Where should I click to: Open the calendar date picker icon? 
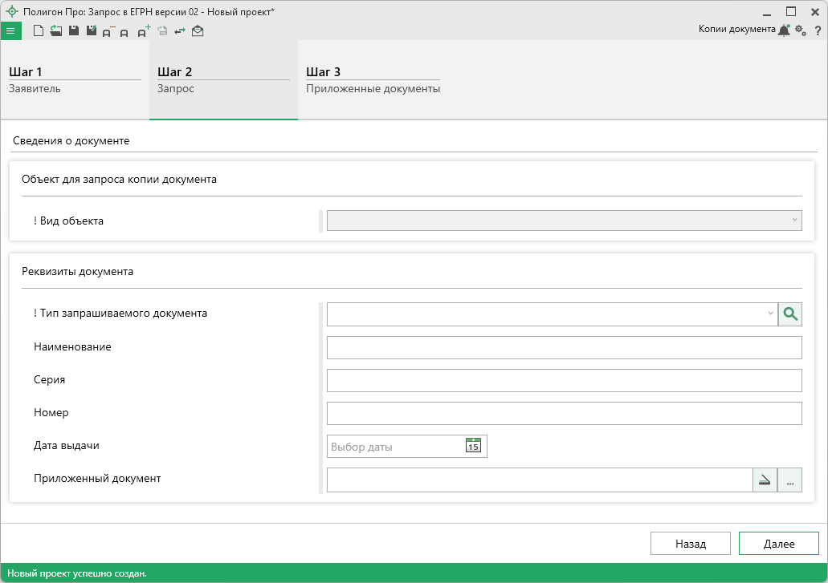click(473, 446)
